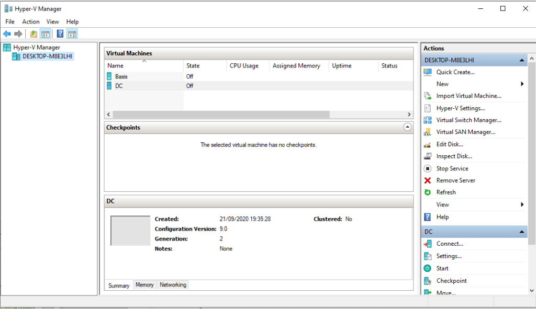This screenshot has width=536, height=309.
Task: Expand the New submenu arrow
Action: pos(522,84)
